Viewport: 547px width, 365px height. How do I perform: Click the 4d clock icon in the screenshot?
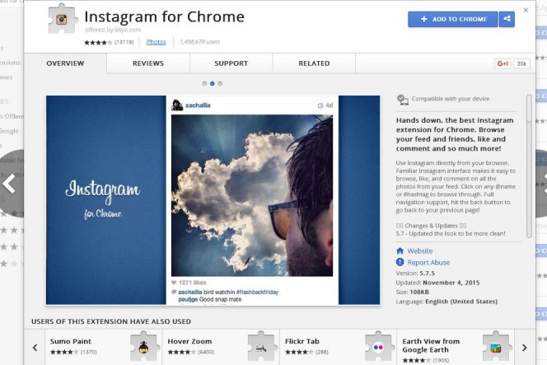pyautogui.click(x=320, y=105)
